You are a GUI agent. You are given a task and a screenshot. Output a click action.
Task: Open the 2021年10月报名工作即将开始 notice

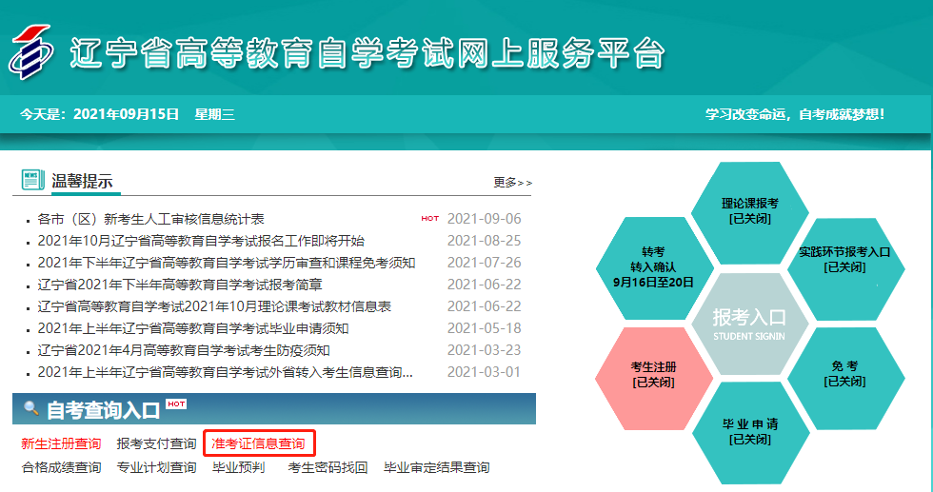(200, 241)
